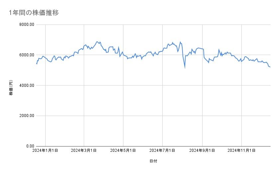Click the line's early-August peak before the drop
Image resolution: width=279 pixels, height=172 pixels.
[180, 42]
